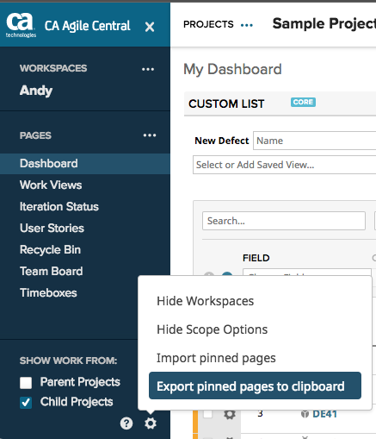Click the My Dashboard heading
The image size is (376, 439).
coord(232,69)
